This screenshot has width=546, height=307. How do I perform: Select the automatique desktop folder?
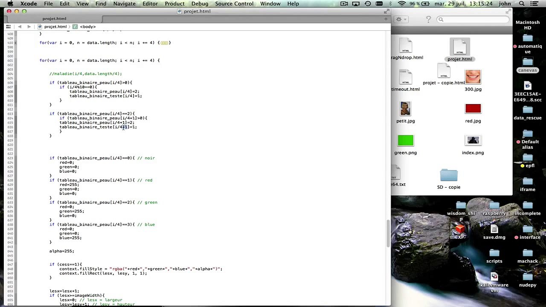[x=528, y=44]
